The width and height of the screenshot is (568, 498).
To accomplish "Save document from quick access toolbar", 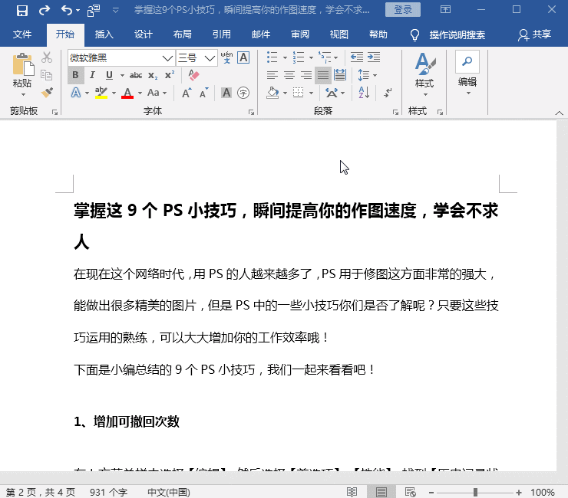I will point(21,11).
